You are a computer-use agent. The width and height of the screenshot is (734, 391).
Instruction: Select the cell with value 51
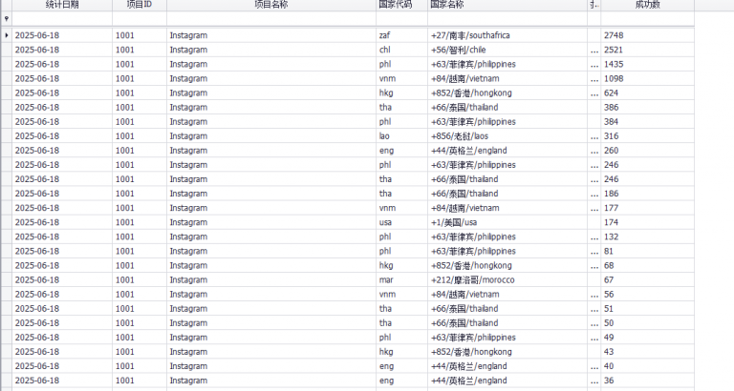tap(648, 308)
